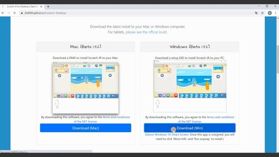Bookmark this page with the star icon
The height and width of the screenshot is (157, 279).
(x=262, y=13)
